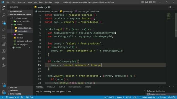The width and height of the screenshot is (177, 99).
Task: Expand the Open Editors section
Action: (20, 11)
